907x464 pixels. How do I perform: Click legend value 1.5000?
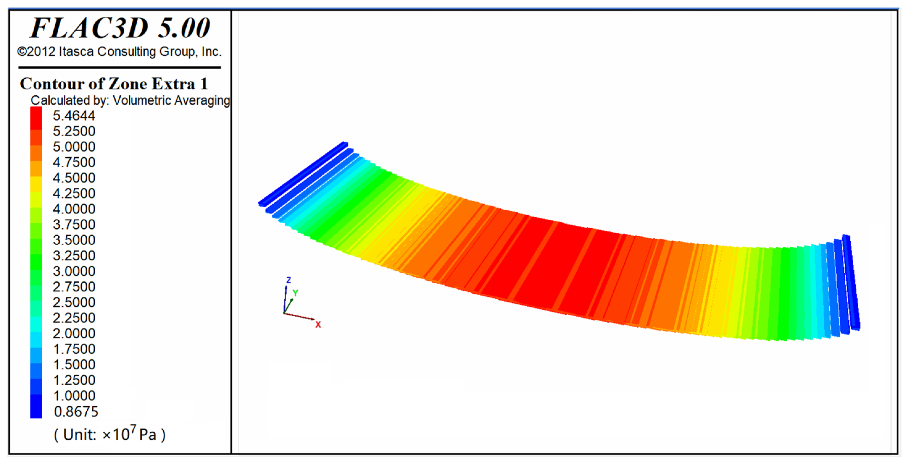point(74,364)
